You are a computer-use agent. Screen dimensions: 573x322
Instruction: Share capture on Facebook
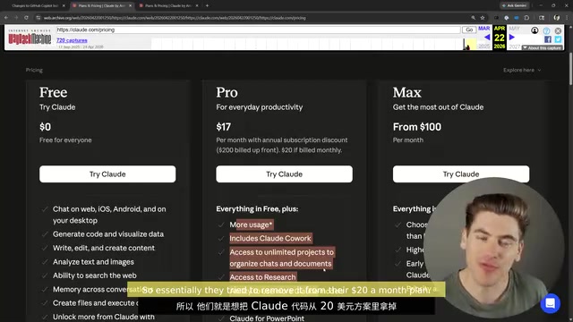click(547, 39)
